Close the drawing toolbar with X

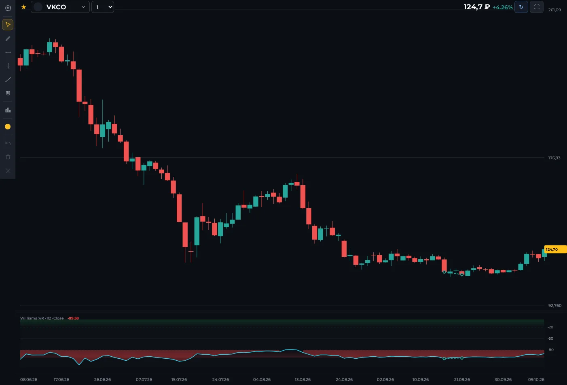(x=8, y=171)
